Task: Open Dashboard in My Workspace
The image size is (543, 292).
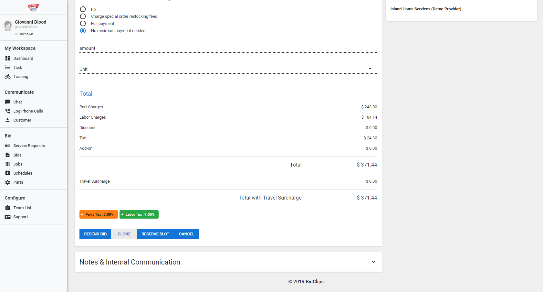Action: [x=23, y=58]
